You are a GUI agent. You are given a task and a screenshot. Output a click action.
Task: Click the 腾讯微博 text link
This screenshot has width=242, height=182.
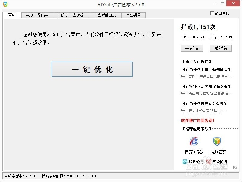pyautogui.click(x=196, y=162)
